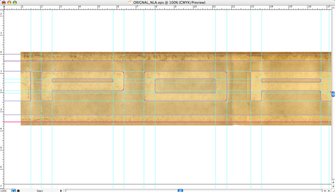Click the scroll up arrow button
This screenshot has height=192, width=335.
point(333,183)
